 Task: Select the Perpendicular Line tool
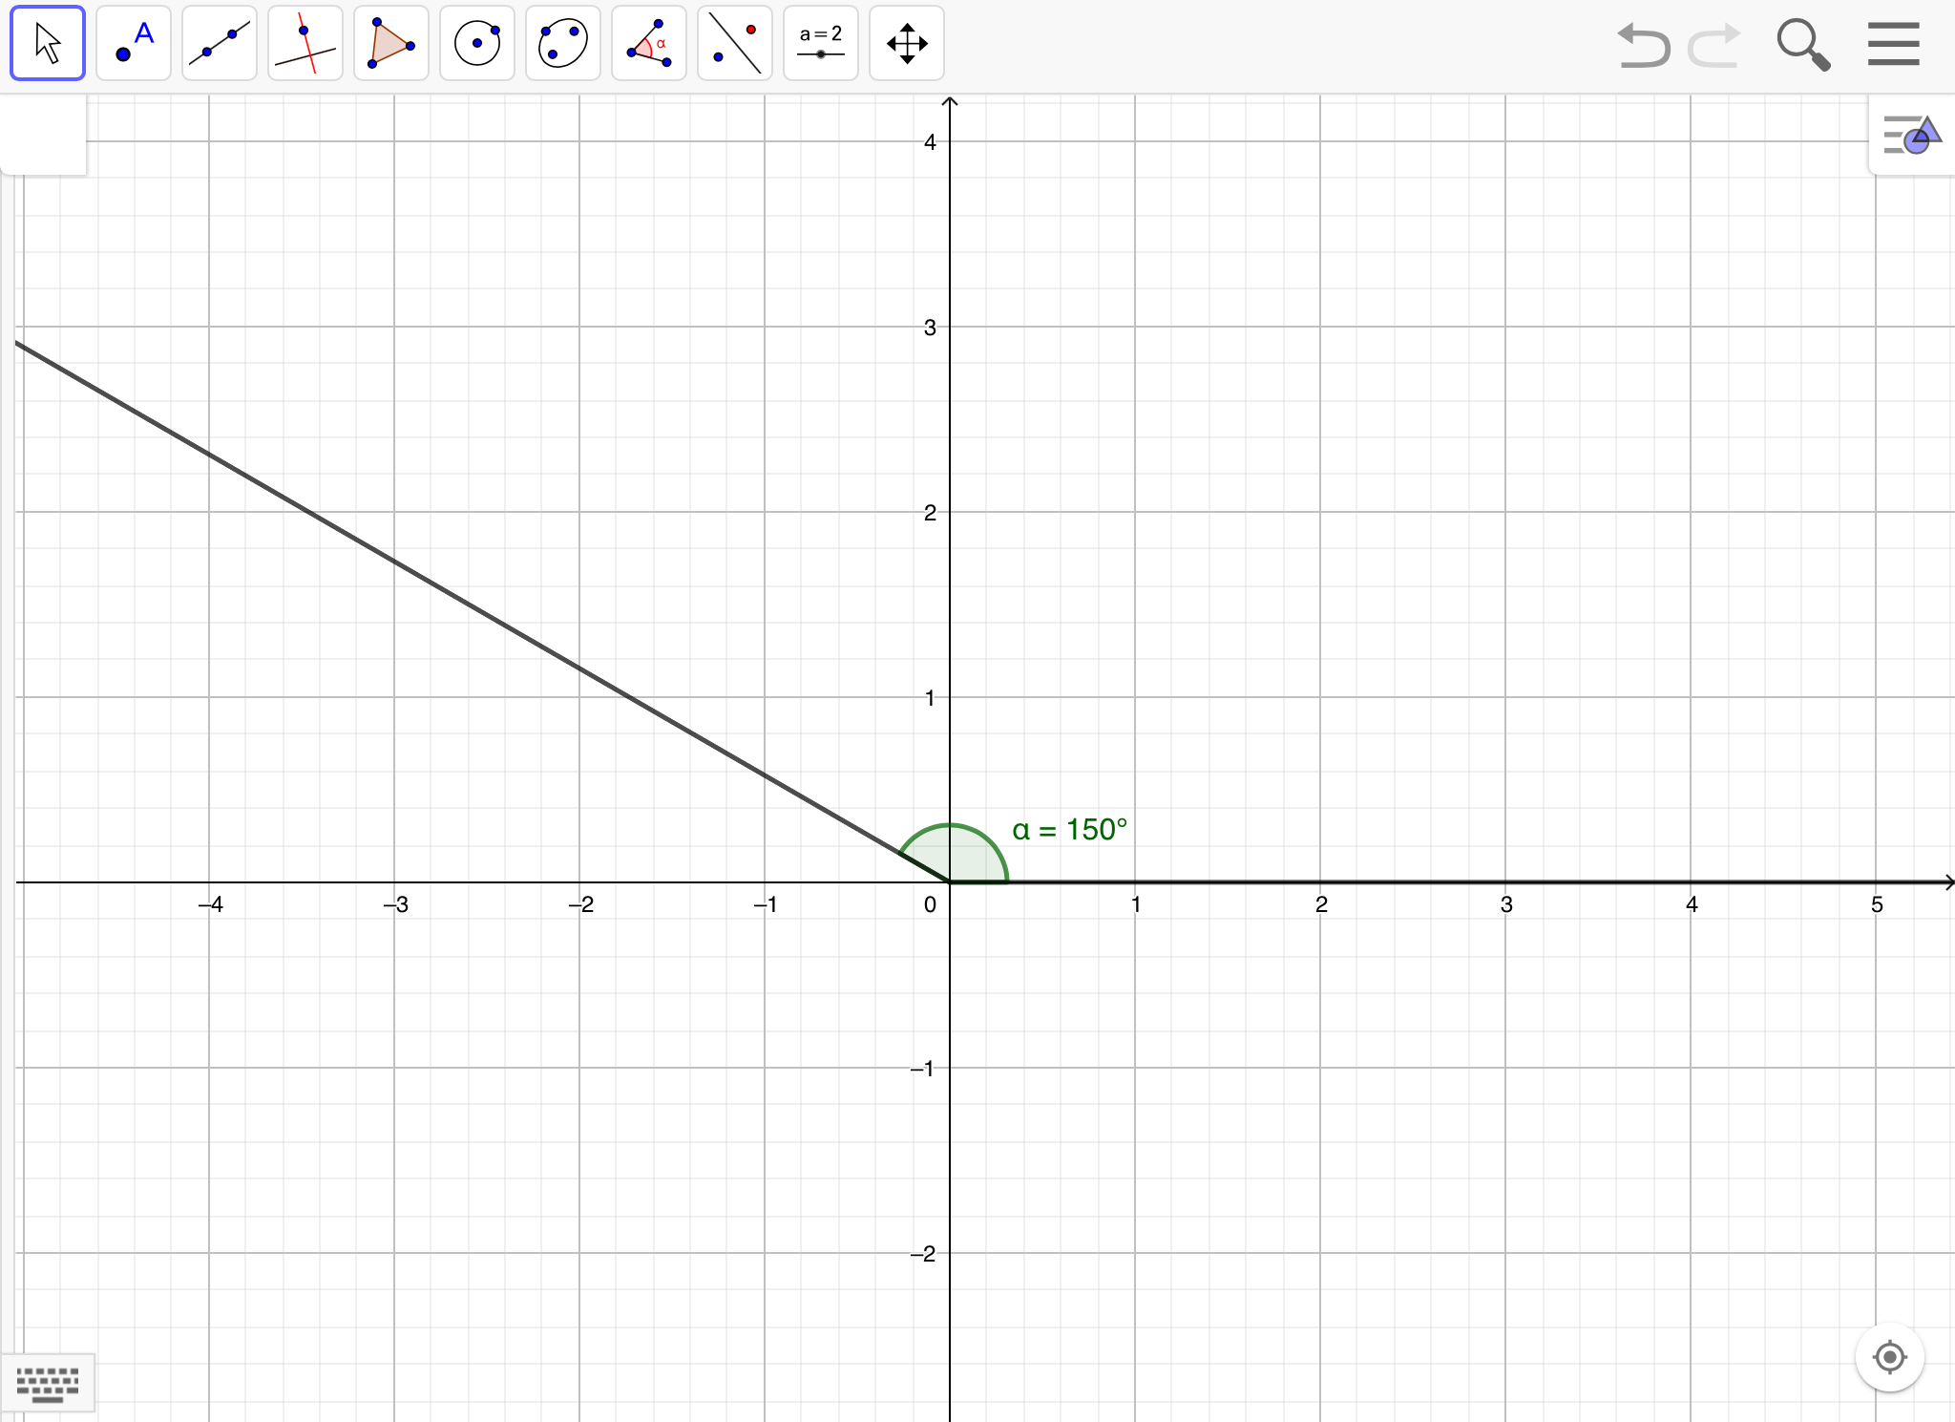click(305, 43)
